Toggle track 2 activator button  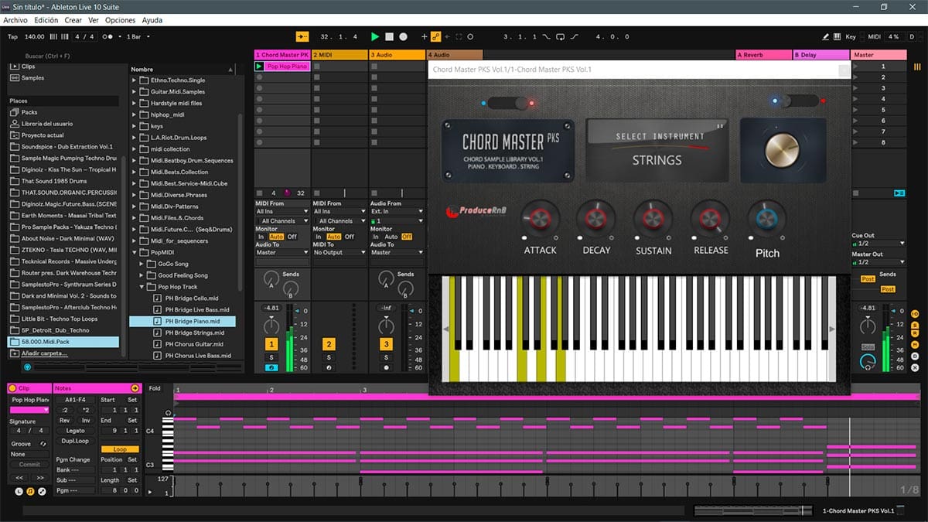point(329,344)
